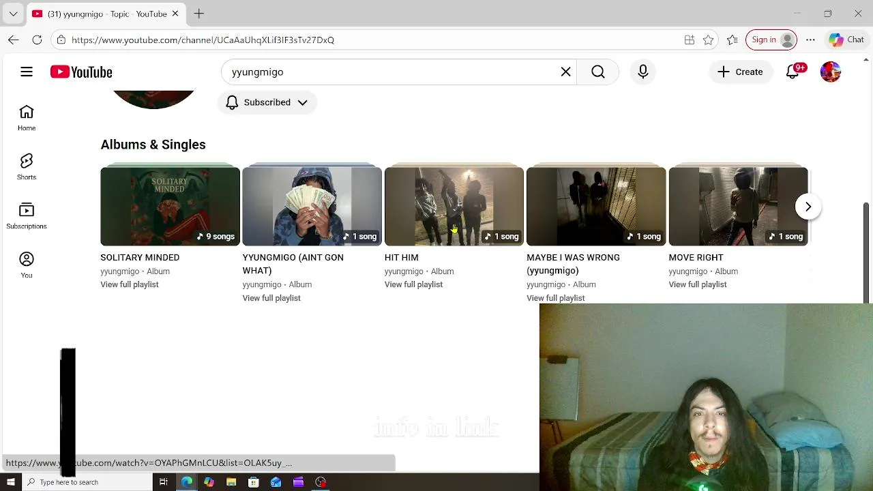Click the magnifier search button
The image size is (873, 491).
(x=598, y=72)
